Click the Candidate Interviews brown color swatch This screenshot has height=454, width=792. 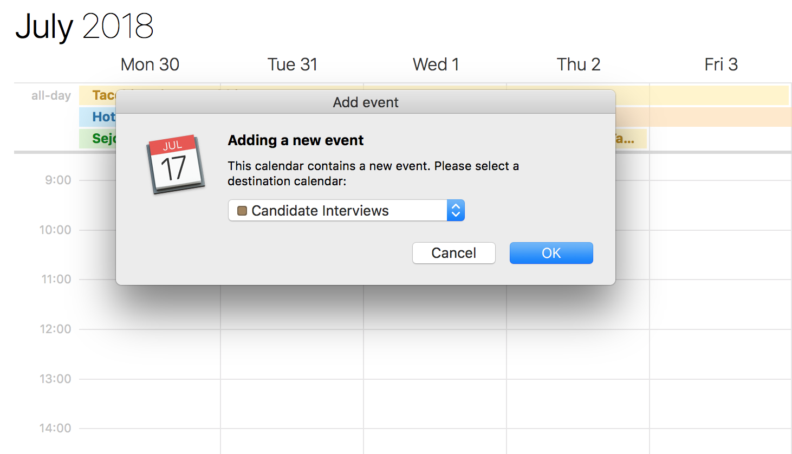242,211
